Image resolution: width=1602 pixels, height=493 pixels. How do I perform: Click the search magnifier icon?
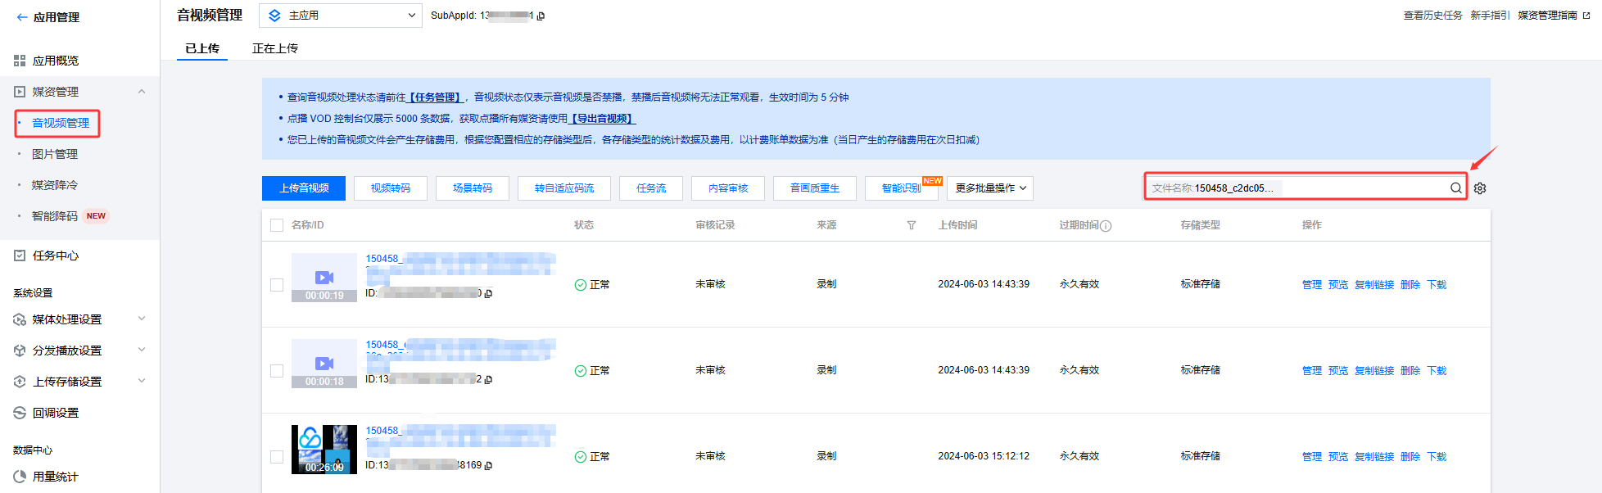pyautogui.click(x=1455, y=188)
